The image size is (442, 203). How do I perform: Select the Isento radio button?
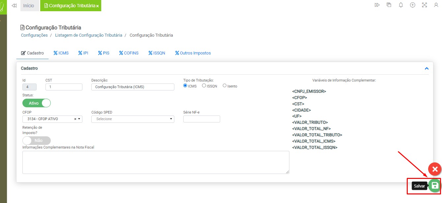(x=225, y=85)
